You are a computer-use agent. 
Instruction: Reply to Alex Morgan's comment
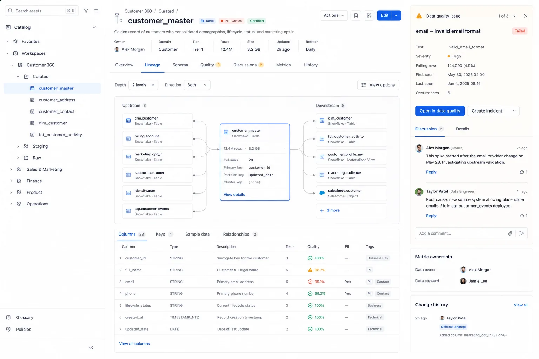pyautogui.click(x=431, y=172)
